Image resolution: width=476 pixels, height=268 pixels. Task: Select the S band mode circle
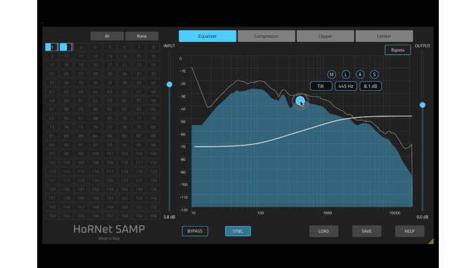coord(374,74)
